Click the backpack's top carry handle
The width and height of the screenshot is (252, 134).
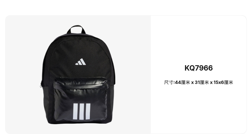(x=76, y=29)
